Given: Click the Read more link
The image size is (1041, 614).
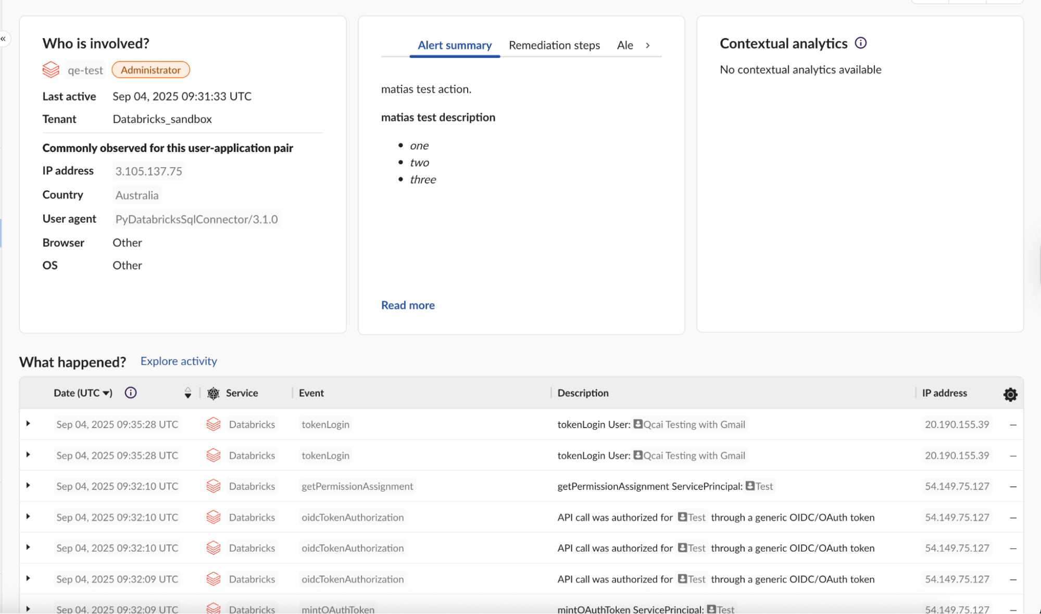Looking at the screenshot, I should pos(408,305).
